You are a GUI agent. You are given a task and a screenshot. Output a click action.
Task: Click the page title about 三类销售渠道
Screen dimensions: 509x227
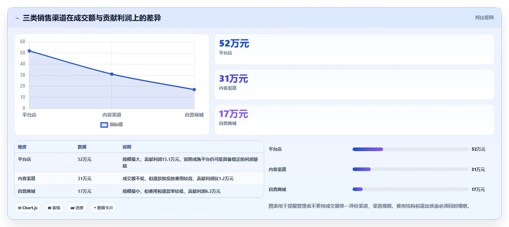92,18
